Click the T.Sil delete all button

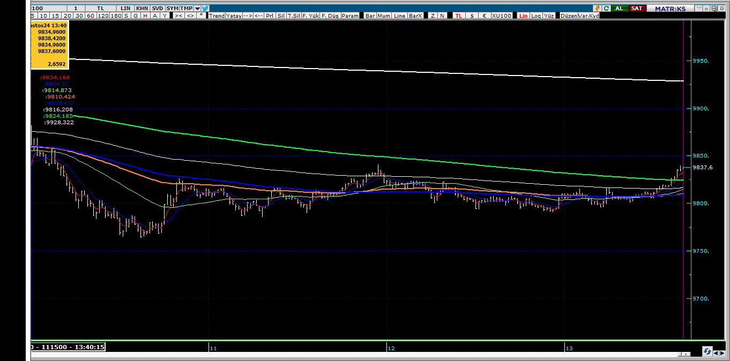click(294, 16)
